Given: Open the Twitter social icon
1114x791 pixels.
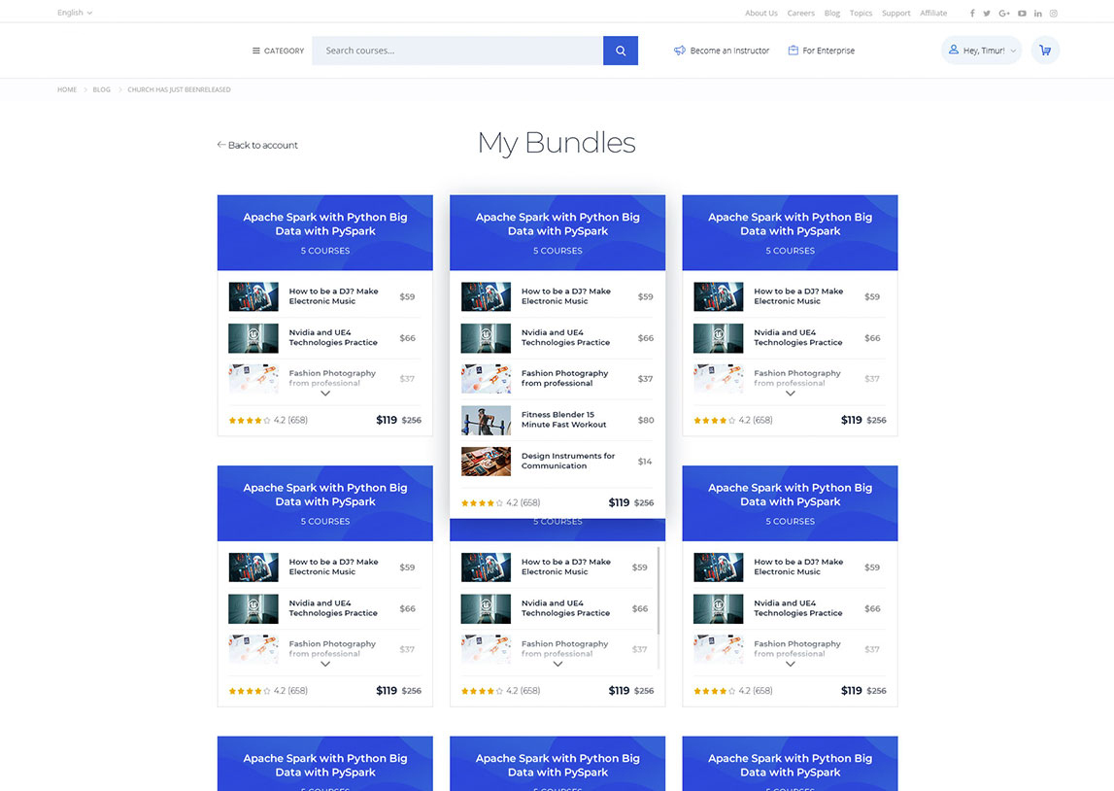Looking at the screenshot, I should coord(987,14).
